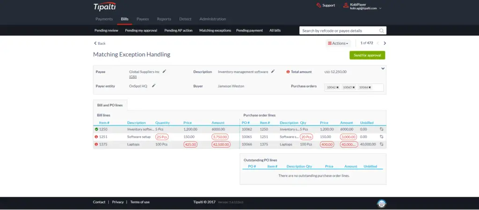Open the Payees main menu
This screenshot has height=210, width=479.
point(142,19)
